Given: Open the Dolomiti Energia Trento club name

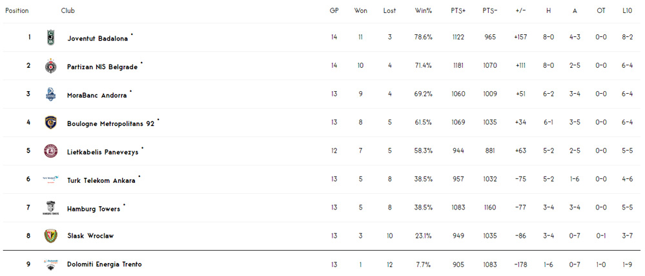Looking at the screenshot, I should (105, 264).
